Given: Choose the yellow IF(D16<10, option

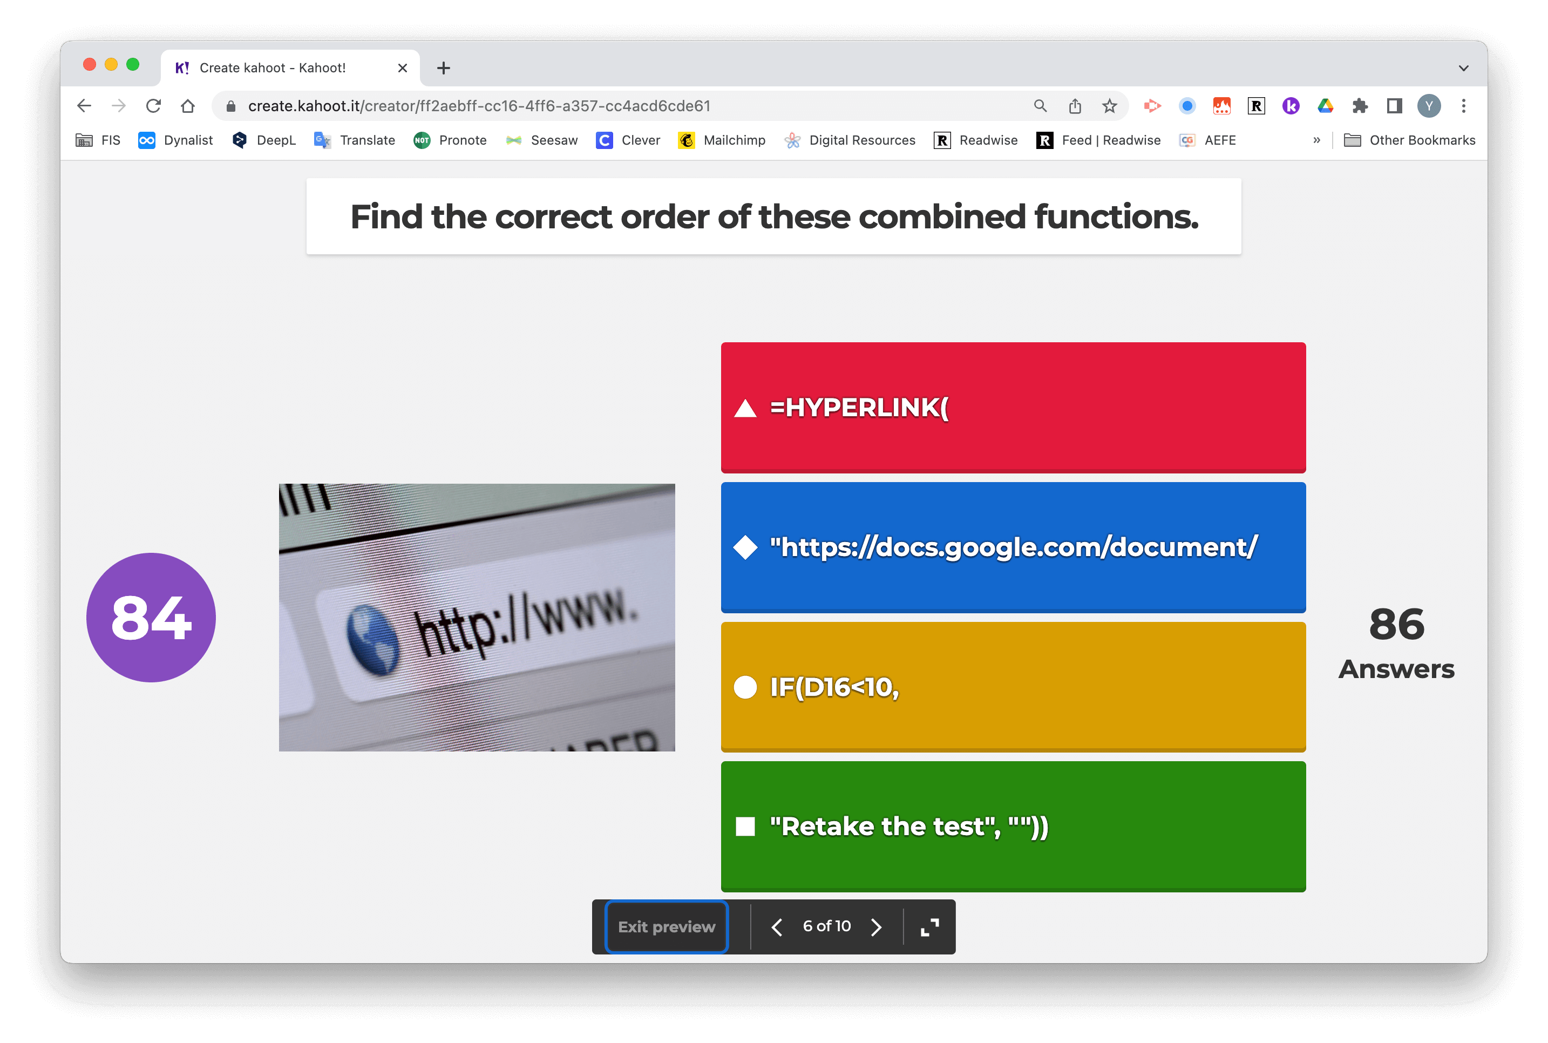Looking at the screenshot, I should (x=1010, y=687).
